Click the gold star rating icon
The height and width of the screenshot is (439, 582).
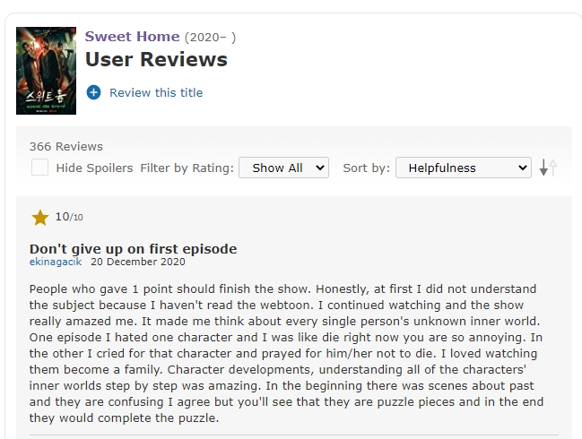pyautogui.click(x=40, y=218)
